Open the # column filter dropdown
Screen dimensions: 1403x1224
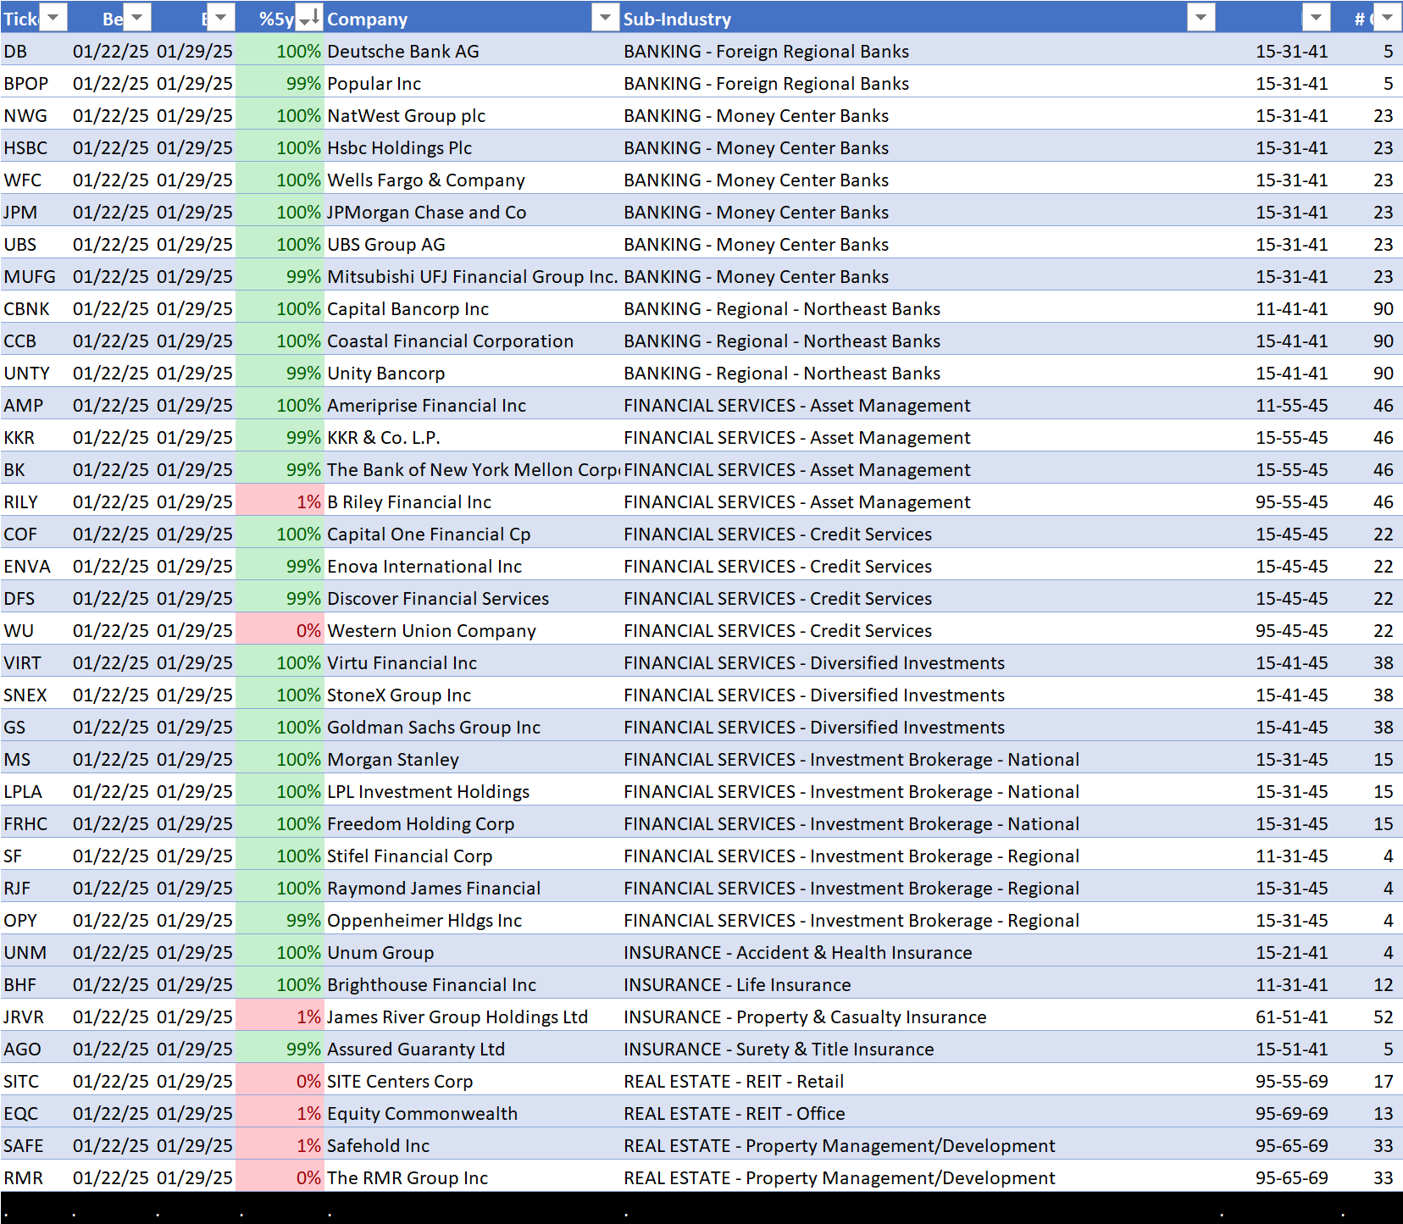(1387, 18)
